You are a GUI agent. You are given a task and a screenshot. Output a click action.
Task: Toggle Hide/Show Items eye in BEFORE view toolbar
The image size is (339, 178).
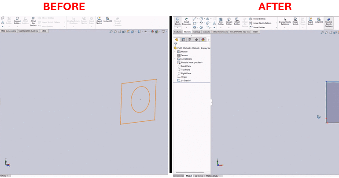click(x=145, y=32)
